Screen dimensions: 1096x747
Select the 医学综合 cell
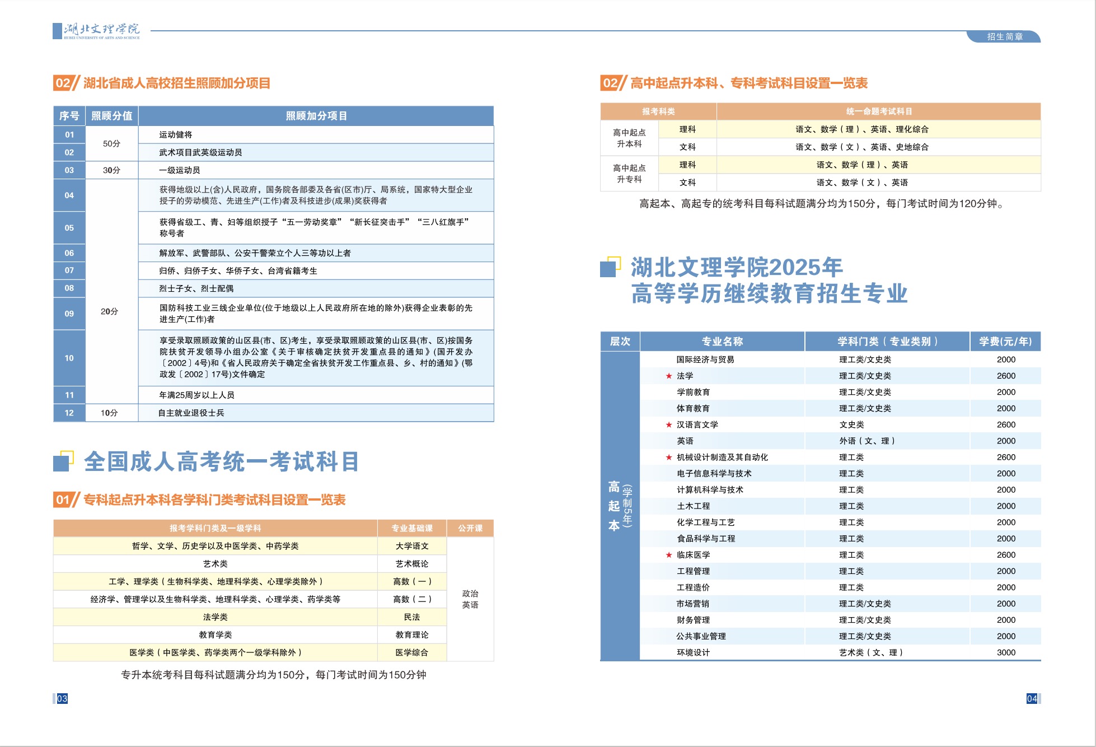pyautogui.click(x=412, y=652)
